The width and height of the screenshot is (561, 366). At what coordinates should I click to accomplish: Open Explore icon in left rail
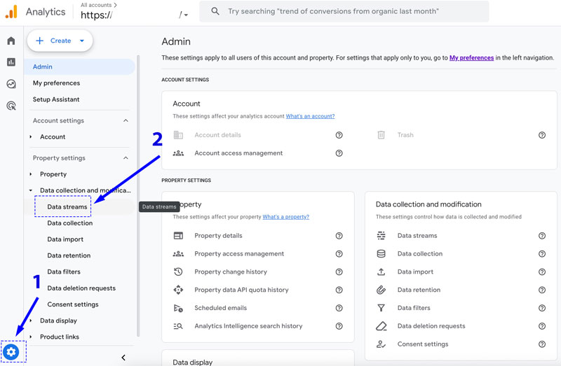click(x=11, y=84)
